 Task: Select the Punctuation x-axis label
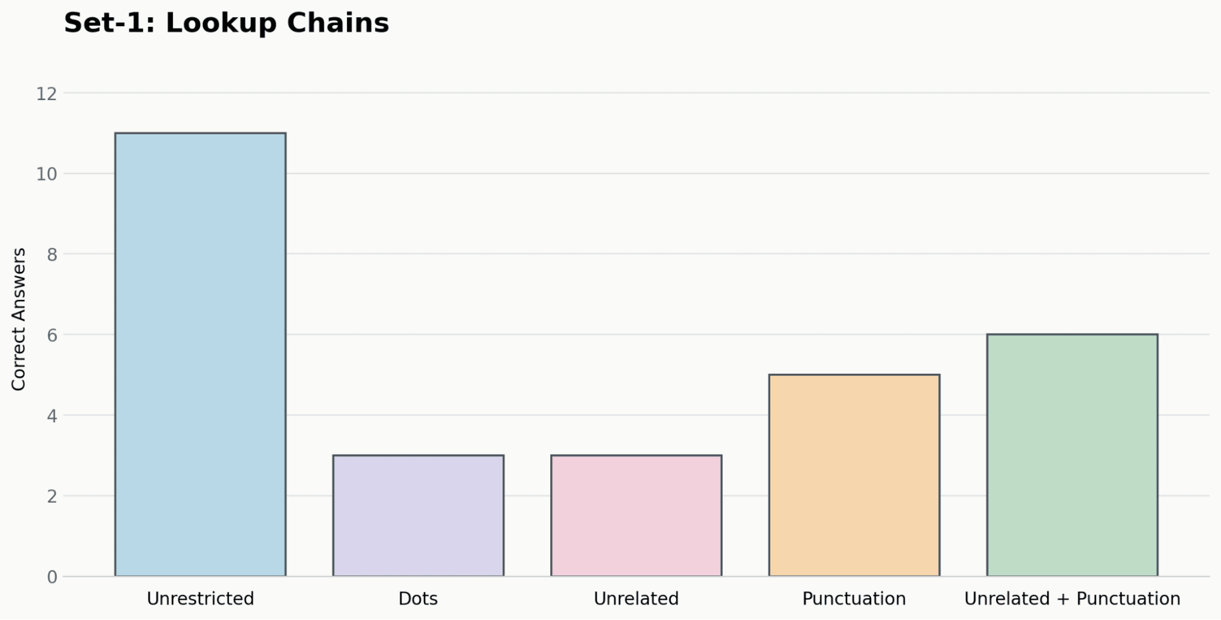point(855,599)
